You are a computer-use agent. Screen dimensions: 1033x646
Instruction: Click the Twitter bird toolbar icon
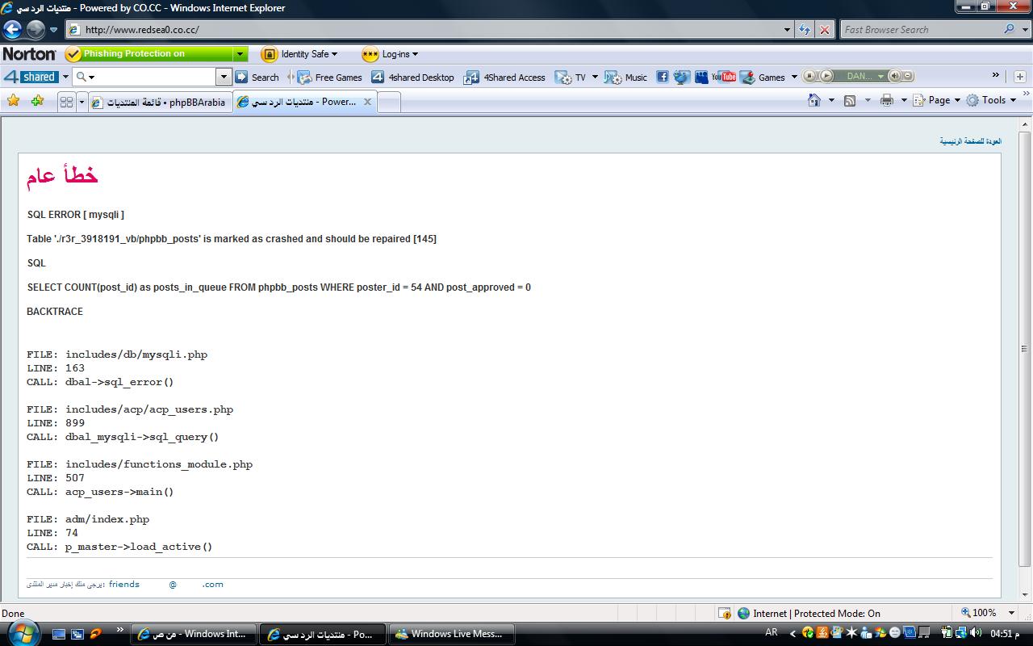pos(682,77)
